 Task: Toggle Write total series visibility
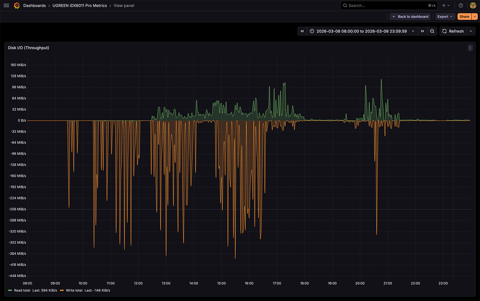click(x=74, y=290)
